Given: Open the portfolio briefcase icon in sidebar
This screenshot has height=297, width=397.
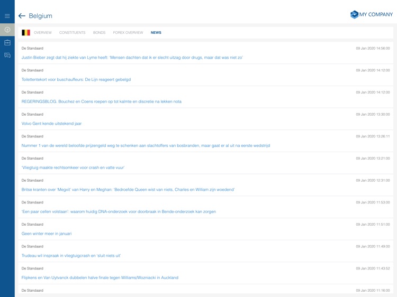Looking at the screenshot, I should [7, 42].
